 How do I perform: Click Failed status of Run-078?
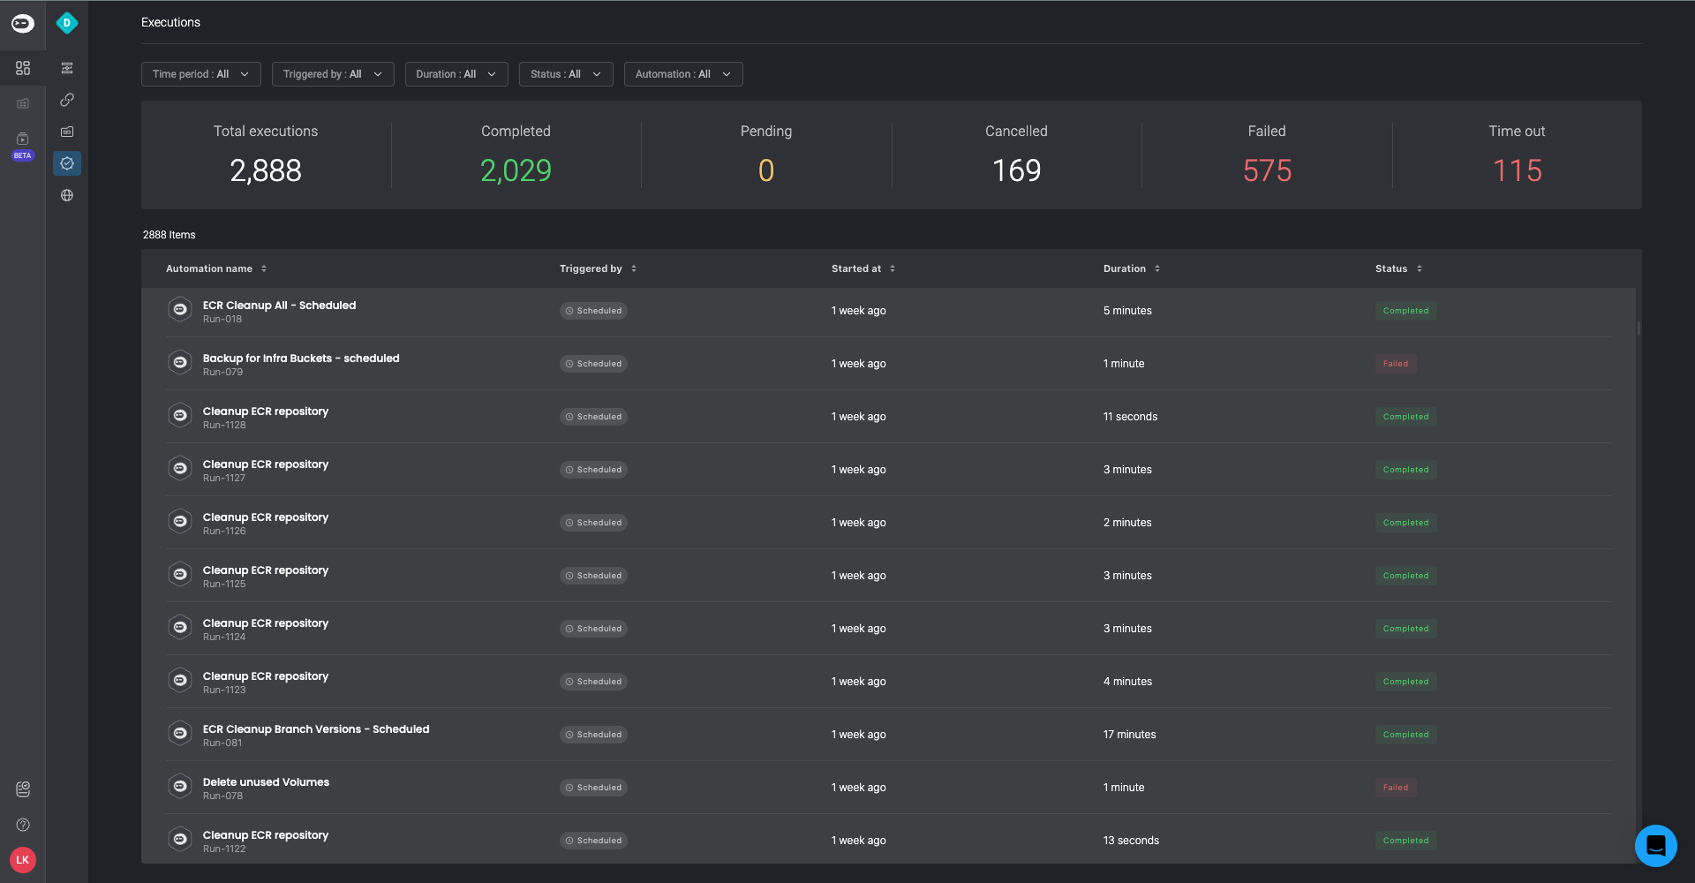coord(1396,788)
